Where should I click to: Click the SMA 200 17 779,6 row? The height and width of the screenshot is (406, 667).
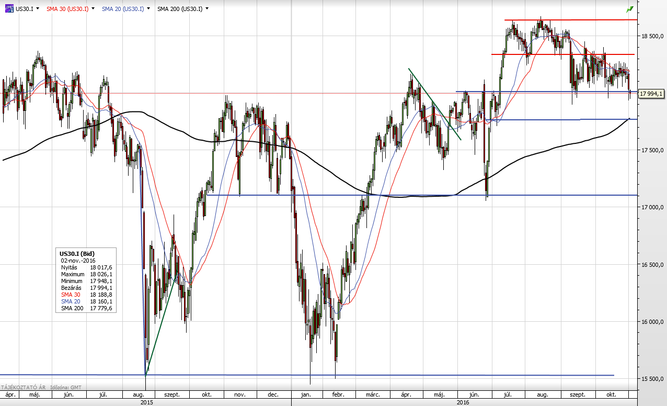[x=86, y=309]
